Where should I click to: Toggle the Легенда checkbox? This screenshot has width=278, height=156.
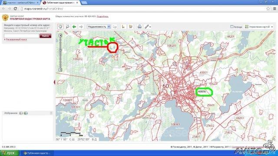(232, 26)
